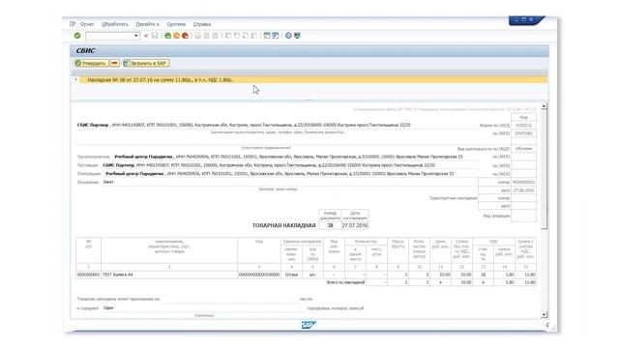Click the Плательщик label
Image resolution: width=619 pixels, height=348 pixels.
tap(89, 174)
